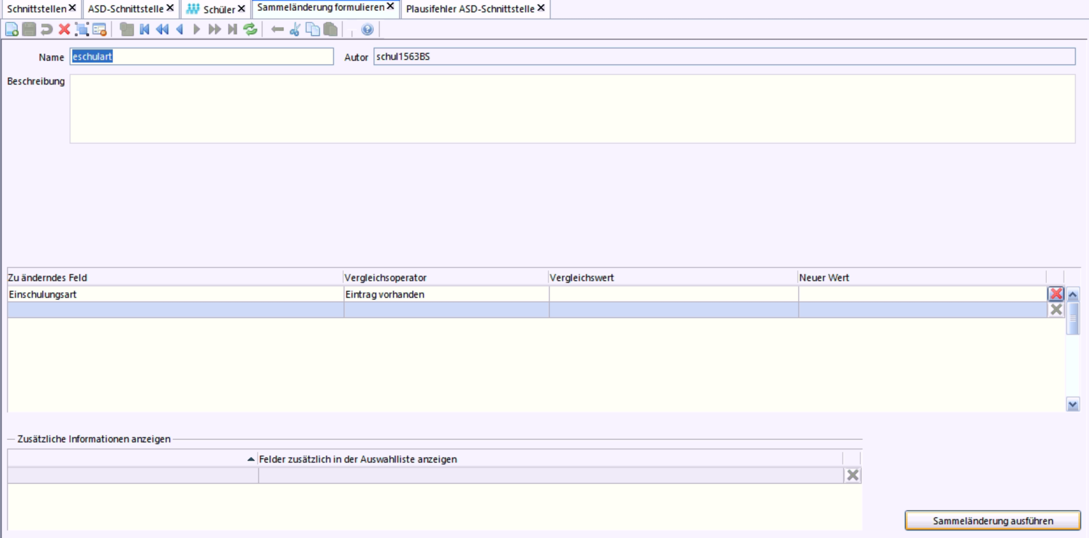Click the empty Zu änderndes Feld cell in second row

[x=175, y=310]
